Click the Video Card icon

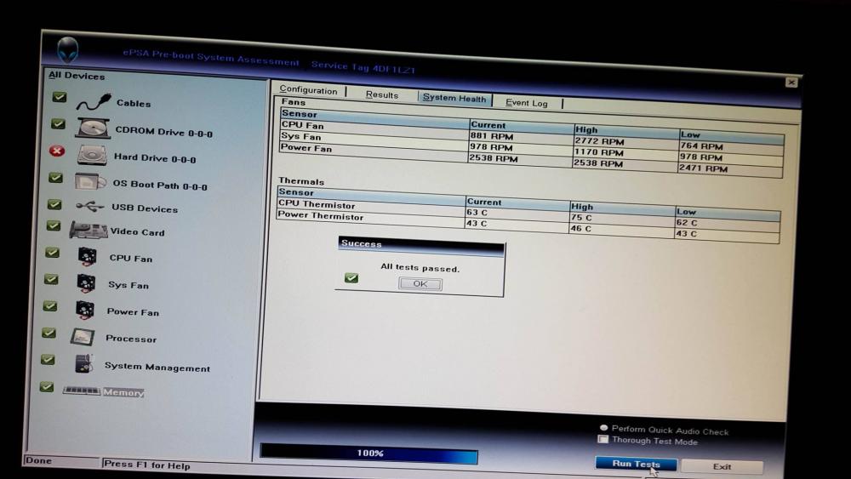(x=89, y=231)
